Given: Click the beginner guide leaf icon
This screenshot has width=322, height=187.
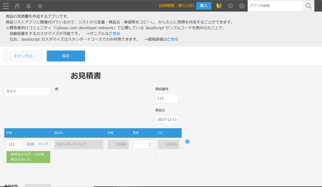Looking at the screenshot, I should point(219,6).
